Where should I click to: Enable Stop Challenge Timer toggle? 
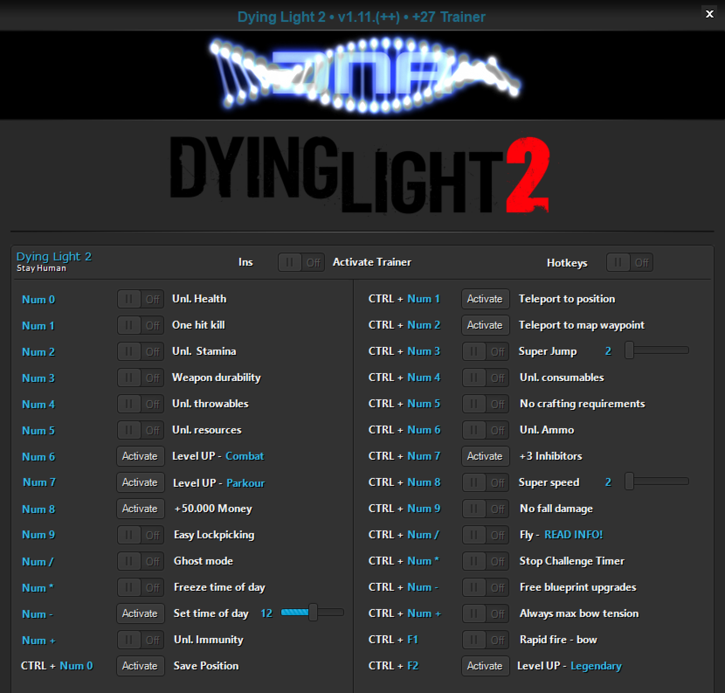pos(486,561)
